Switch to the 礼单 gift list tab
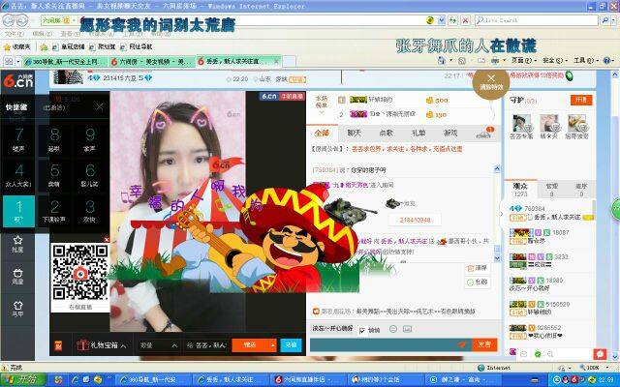 tap(418, 134)
